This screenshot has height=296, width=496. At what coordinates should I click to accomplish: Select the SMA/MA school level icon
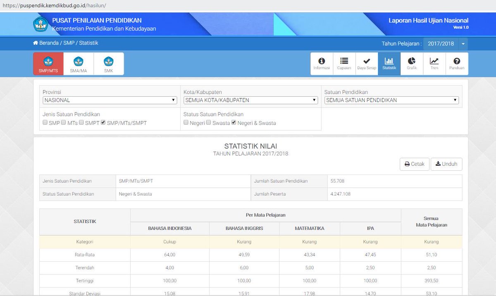point(79,64)
